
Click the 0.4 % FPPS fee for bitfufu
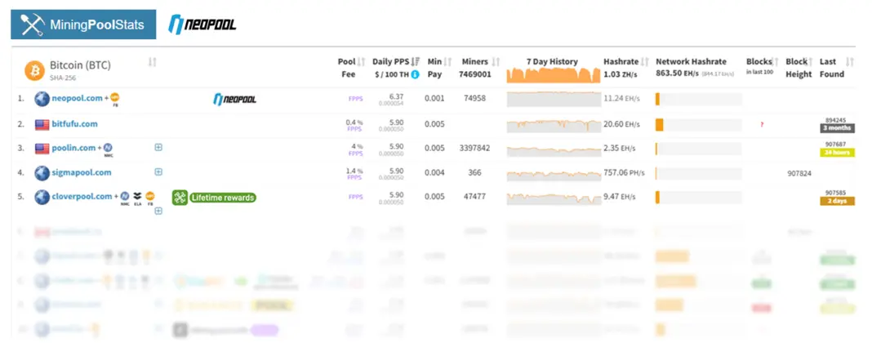coord(354,125)
